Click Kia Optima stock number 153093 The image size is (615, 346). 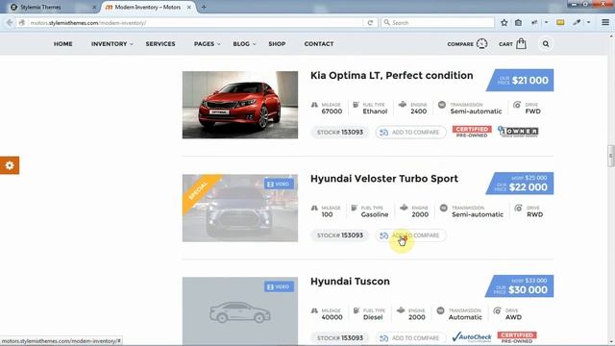point(340,133)
